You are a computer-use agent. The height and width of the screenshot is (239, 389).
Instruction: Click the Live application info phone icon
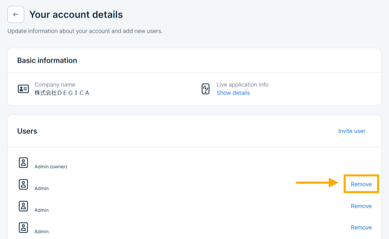point(206,89)
